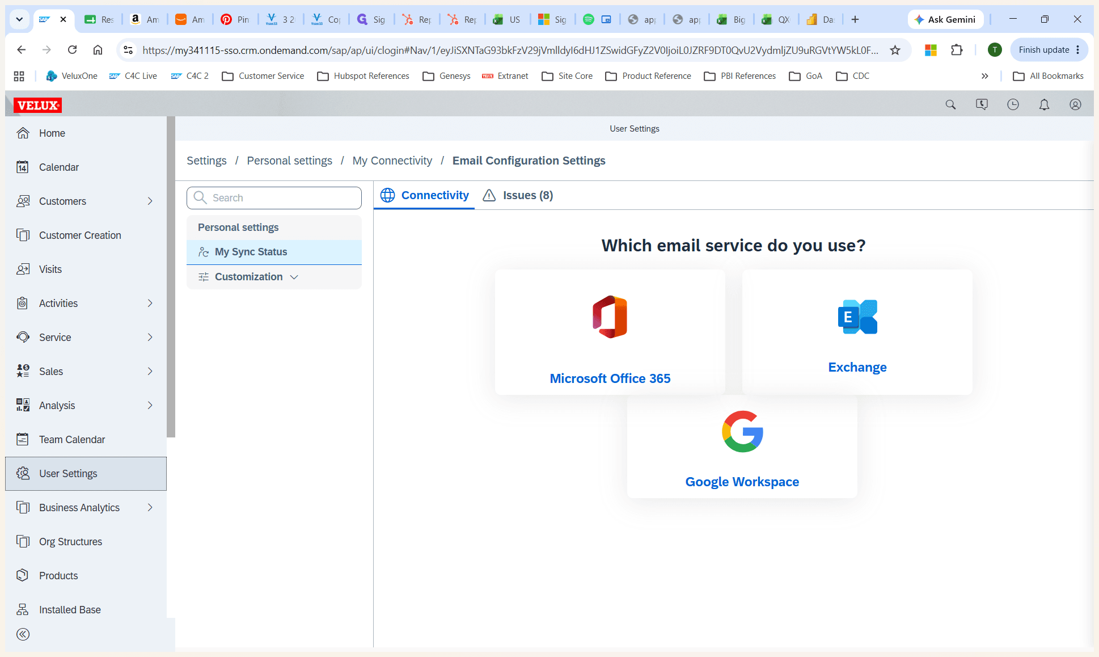This screenshot has height=657, width=1099.
Task: Open the search magnifier icon in VELUX header
Action: (x=950, y=104)
